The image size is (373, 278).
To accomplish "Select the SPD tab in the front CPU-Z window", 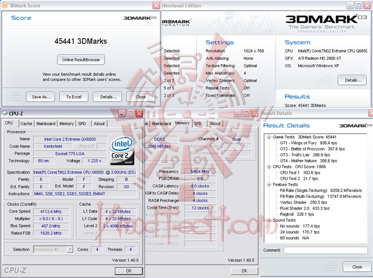I will point(82,123).
